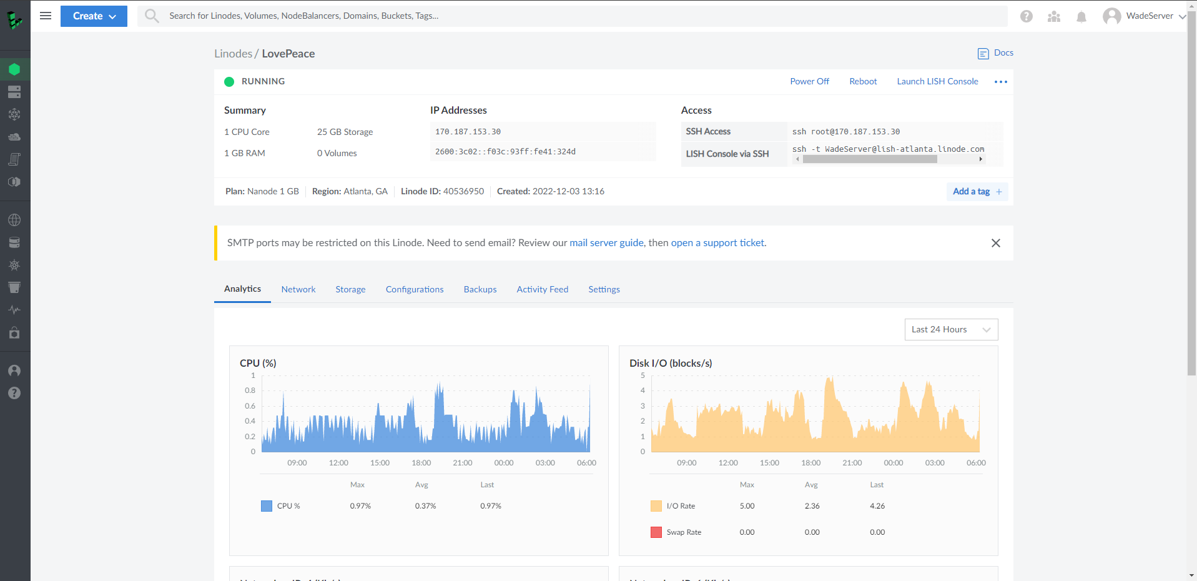The width and height of the screenshot is (1197, 581).
Task: Open StackScripts icon in sidebar
Action: coord(14,159)
